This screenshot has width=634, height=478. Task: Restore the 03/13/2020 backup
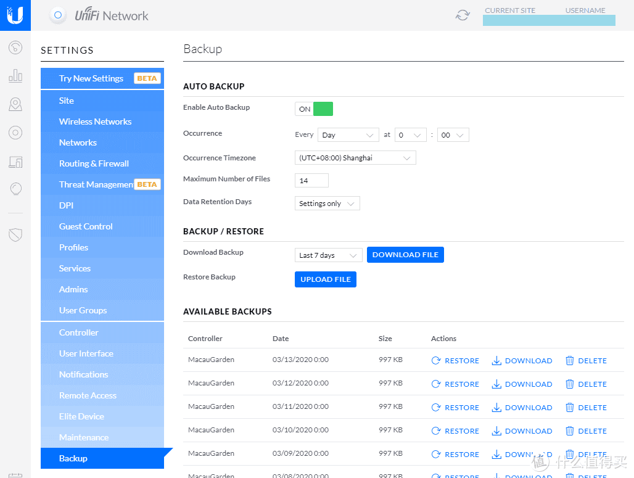[x=455, y=361]
